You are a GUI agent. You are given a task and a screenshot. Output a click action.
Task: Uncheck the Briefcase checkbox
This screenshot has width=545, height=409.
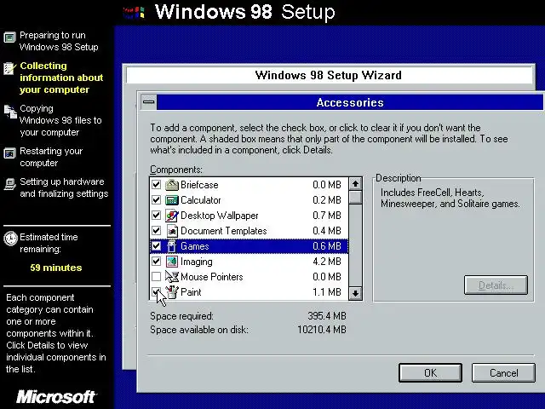click(156, 185)
